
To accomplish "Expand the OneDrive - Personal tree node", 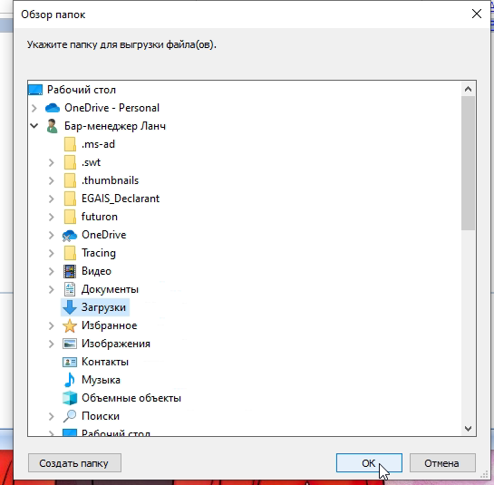I will [x=34, y=108].
